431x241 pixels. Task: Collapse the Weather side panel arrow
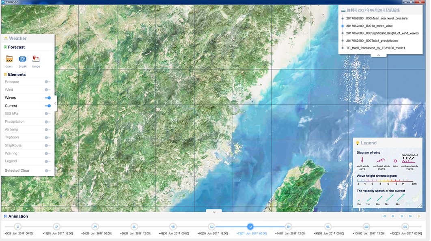pyautogui.click(x=55, y=104)
